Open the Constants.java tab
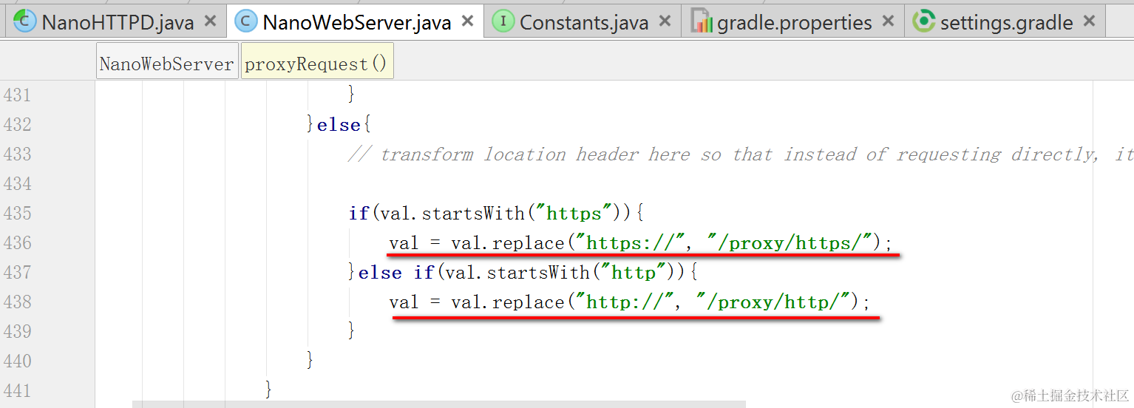The width and height of the screenshot is (1134, 408). (x=584, y=22)
